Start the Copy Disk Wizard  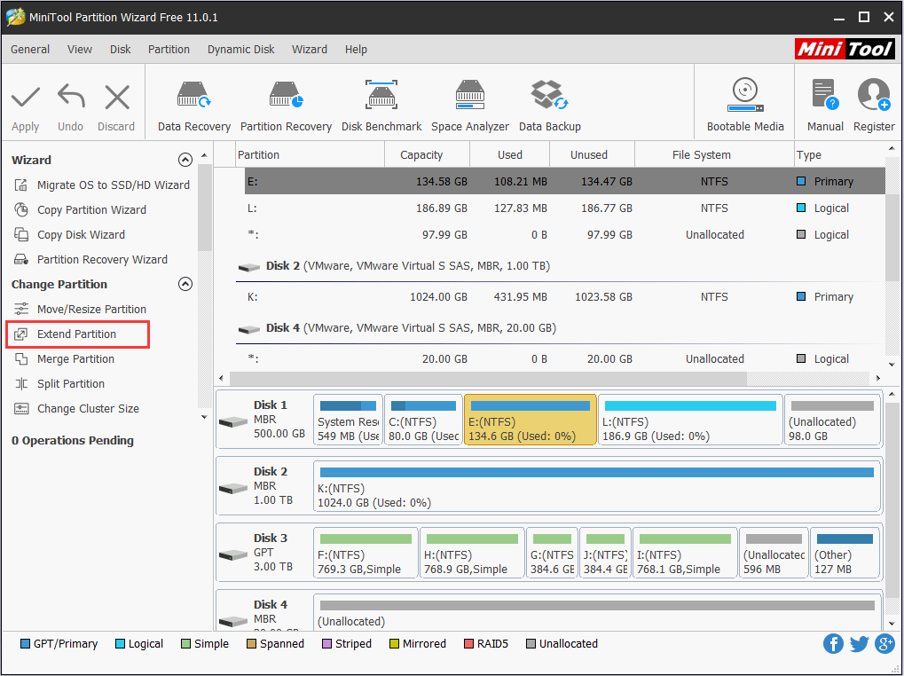[69, 234]
